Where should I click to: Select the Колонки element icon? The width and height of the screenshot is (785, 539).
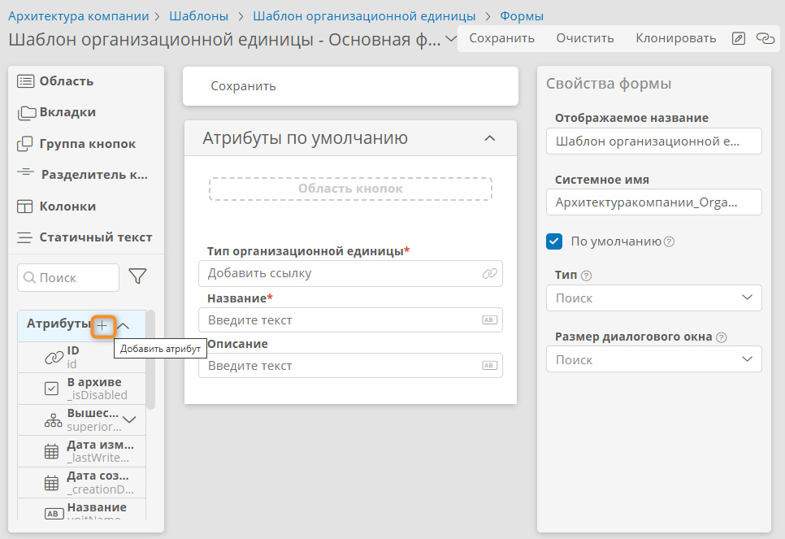(24, 206)
